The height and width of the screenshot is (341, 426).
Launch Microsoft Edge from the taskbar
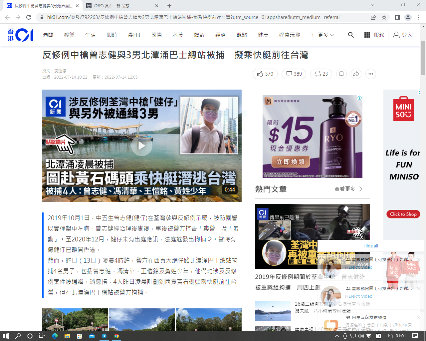coord(55,336)
